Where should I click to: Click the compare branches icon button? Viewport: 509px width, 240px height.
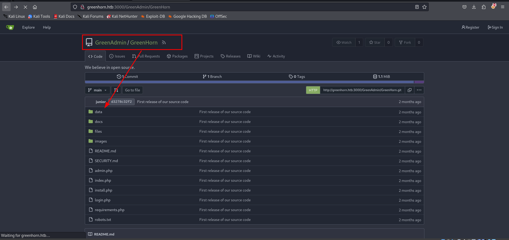[x=116, y=90]
